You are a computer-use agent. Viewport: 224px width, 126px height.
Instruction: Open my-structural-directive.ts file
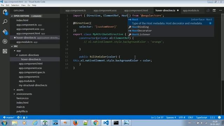pyautogui.click(x=33, y=85)
